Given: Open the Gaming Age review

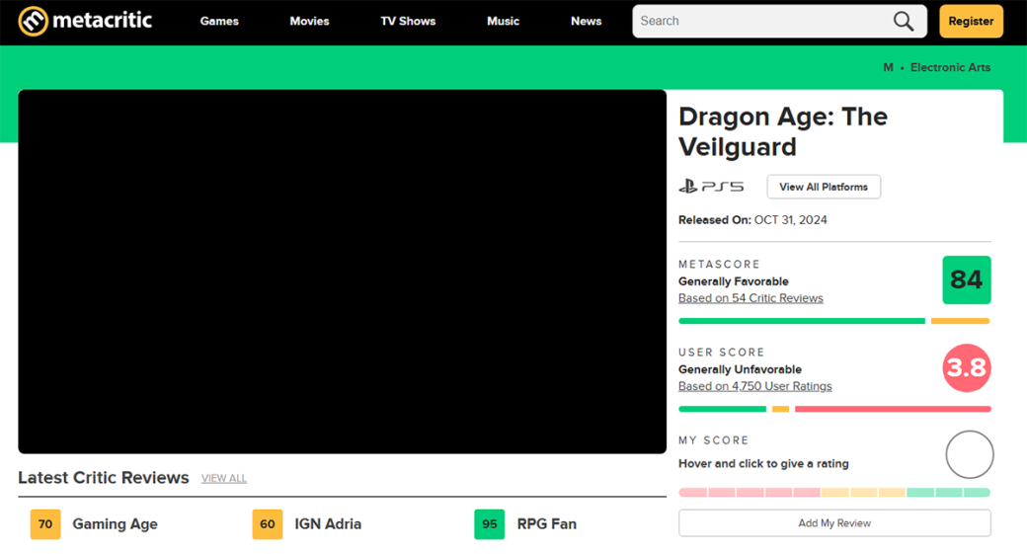Looking at the screenshot, I should [x=116, y=523].
